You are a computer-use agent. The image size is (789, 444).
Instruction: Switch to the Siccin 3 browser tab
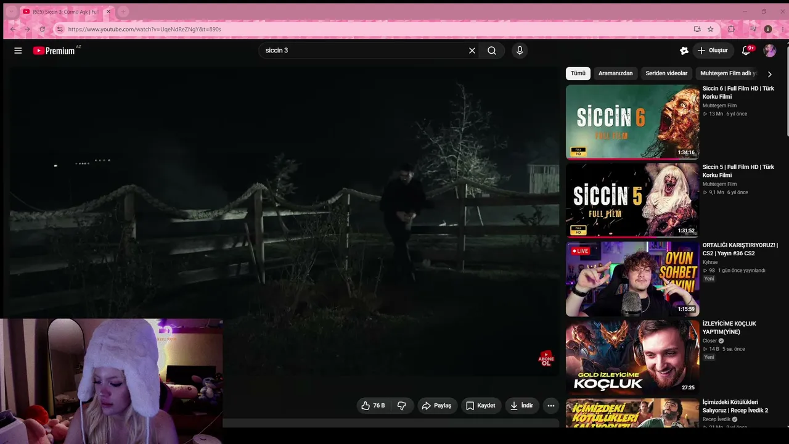[x=65, y=12]
